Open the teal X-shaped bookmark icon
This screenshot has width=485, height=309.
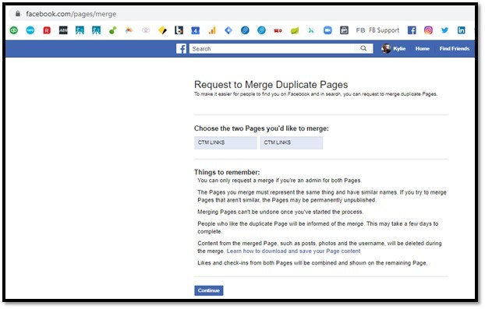pyautogui.click(x=311, y=30)
